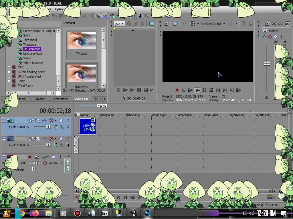The width and height of the screenshot is (293, 219).
Task: Select the TV Simulator effect
Action: 31,49
